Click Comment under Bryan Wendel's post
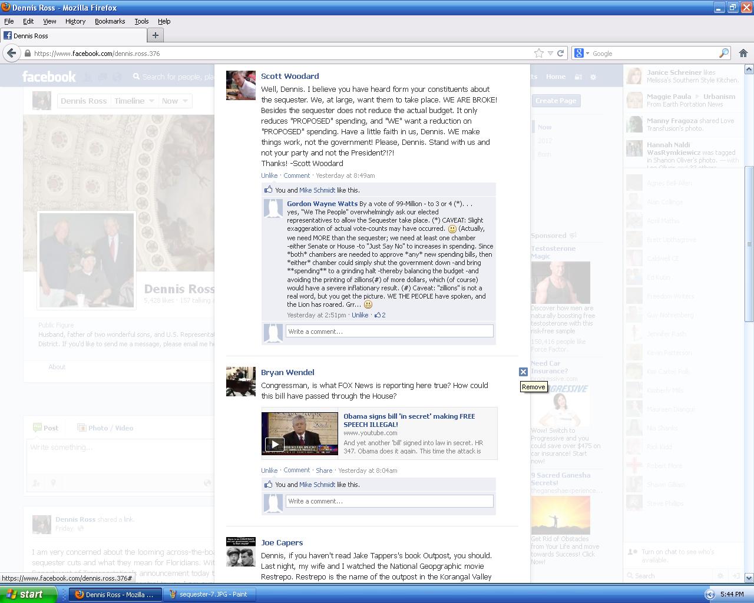Viewport: 754px width, 603px height. 296,470
